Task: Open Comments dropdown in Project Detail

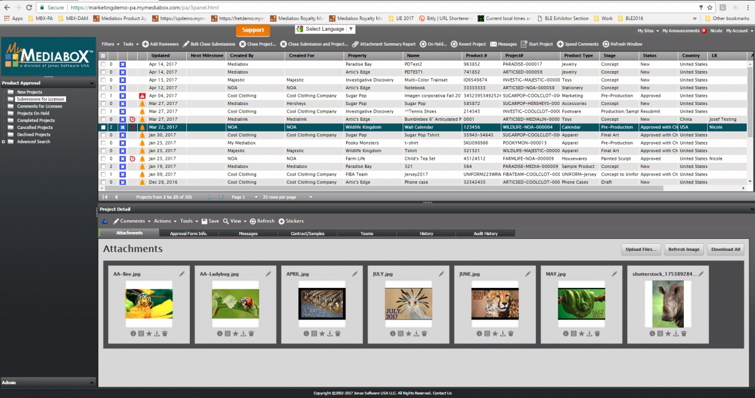Action: 132,221
